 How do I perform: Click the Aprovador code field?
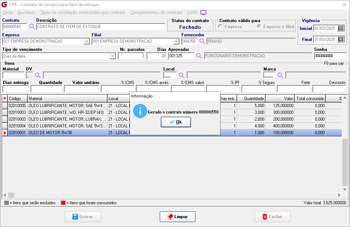181,56
